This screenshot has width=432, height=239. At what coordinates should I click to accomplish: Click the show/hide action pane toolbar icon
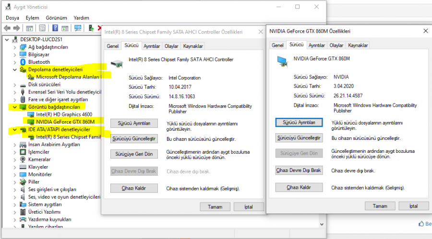tap(65, 28)
